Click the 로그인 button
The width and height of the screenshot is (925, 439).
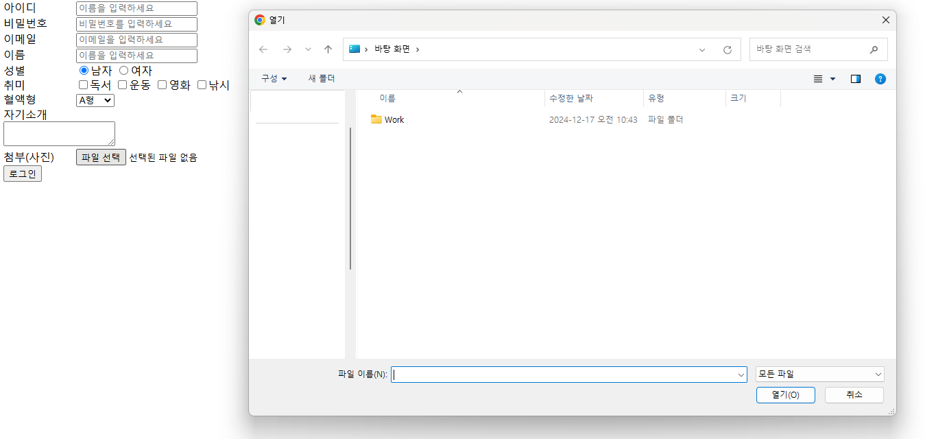pos(23,174)
